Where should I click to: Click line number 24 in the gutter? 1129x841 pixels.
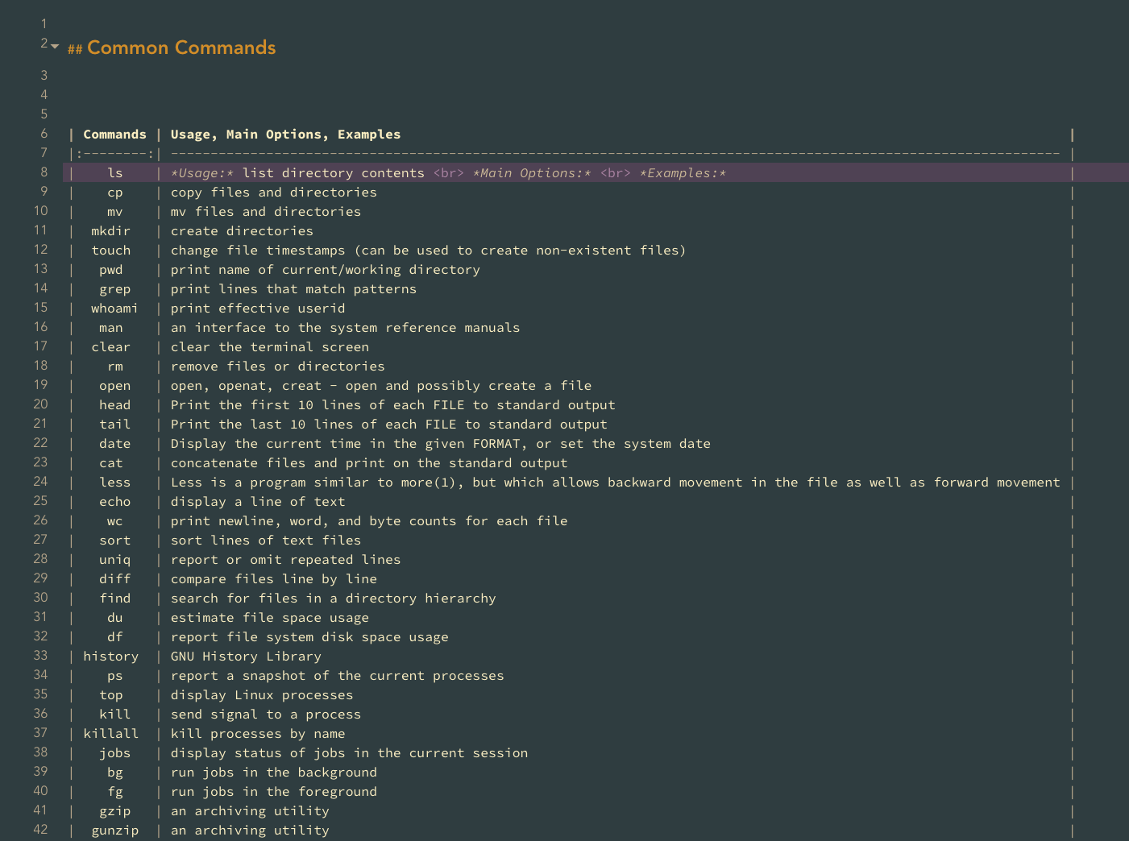coord(40,482)
